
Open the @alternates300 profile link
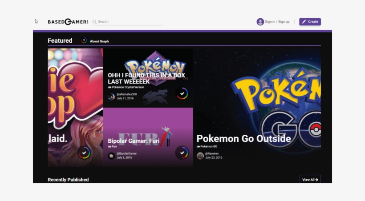[x=126, y=94]
